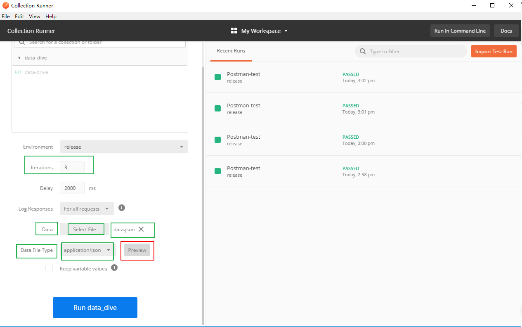Image resolution: width=522 pixels, height=327 pixels.
Task: Click Import Test Run button
Action: click(x=494, y=52)
